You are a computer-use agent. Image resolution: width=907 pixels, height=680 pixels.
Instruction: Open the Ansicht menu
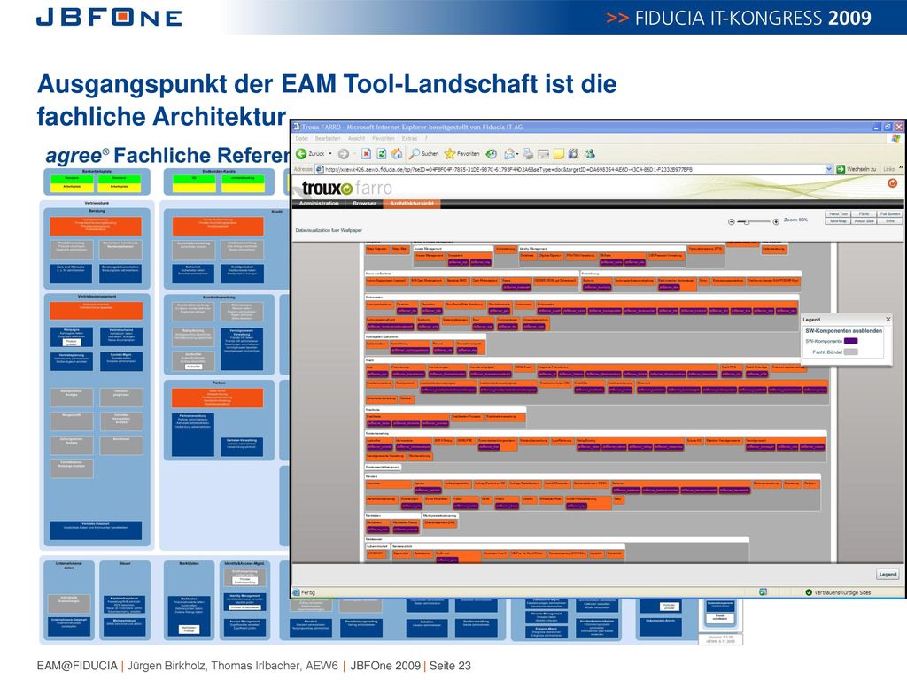[356, 139]
